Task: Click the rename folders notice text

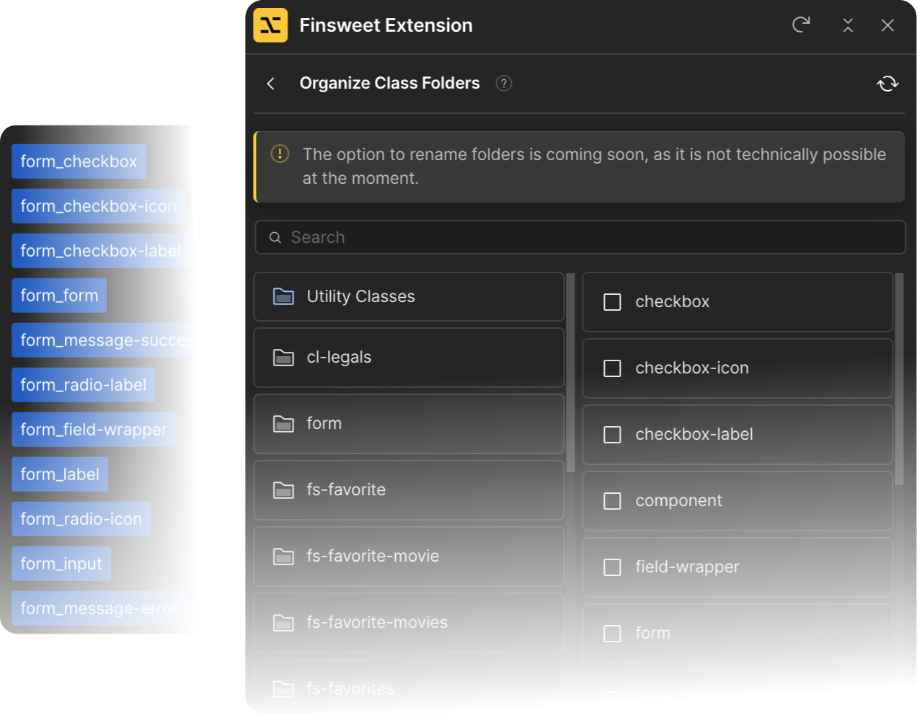Action: [x=594, y=167]
